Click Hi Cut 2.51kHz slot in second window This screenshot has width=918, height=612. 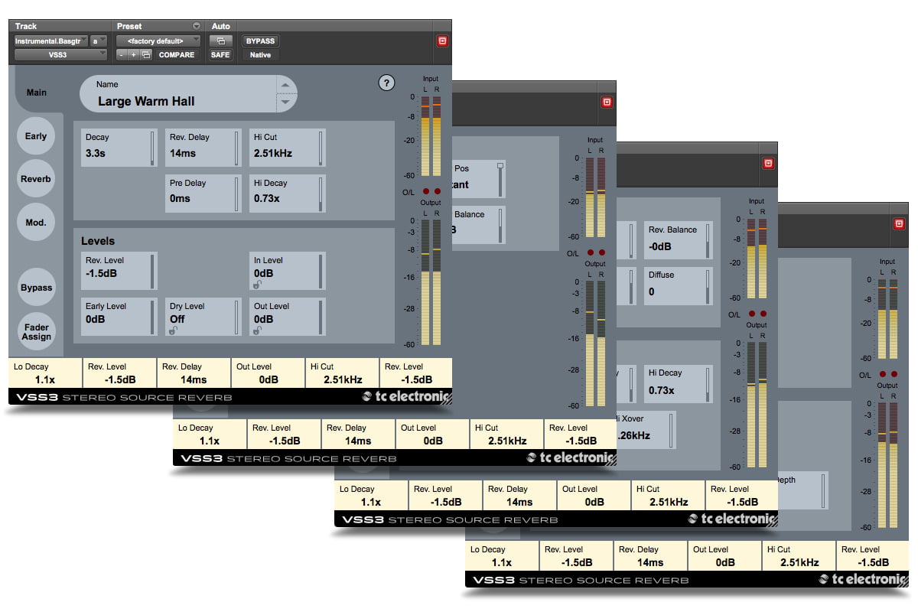(506, 435)
